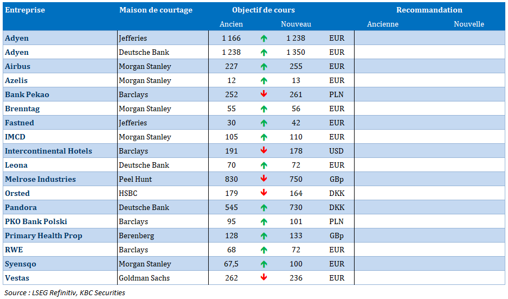Click the Ancienne subheader

click(383, 24)
